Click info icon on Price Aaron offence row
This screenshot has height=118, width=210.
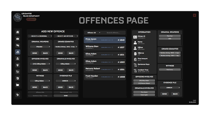(x=112, y=40)
